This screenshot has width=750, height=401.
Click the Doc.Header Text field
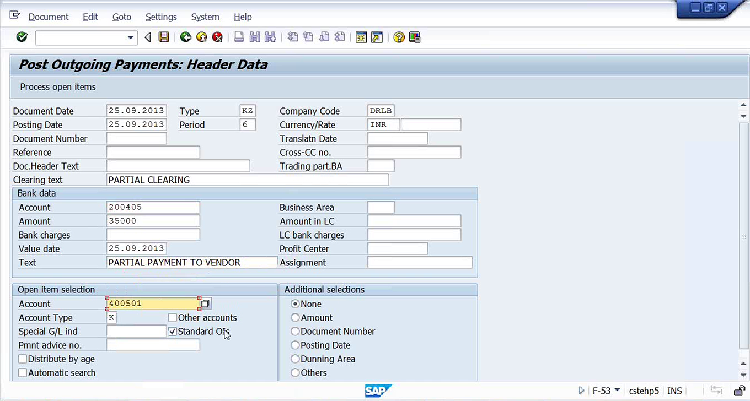click(178, 166)
